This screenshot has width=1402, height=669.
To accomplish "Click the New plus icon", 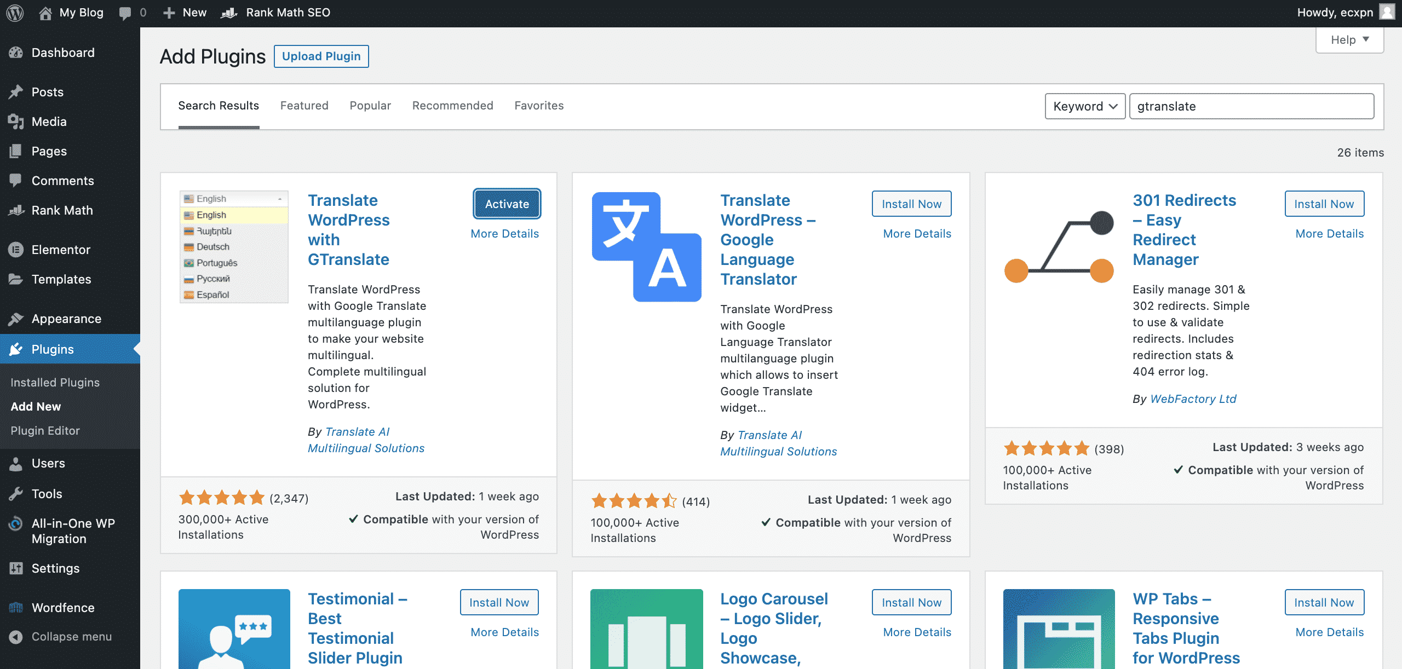I will pos(169,13).
